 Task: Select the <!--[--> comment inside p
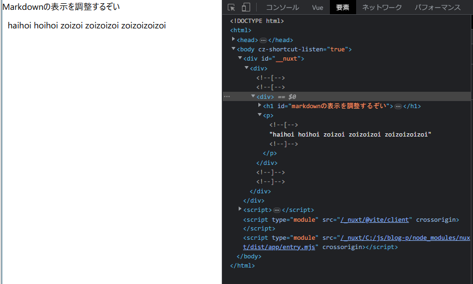point(283,125)
